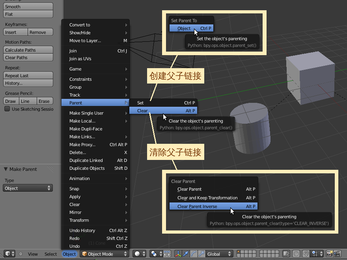Enable the rotate manipulator arc icon
Viewport: 347px width, 260px height.
pos(194,254)
